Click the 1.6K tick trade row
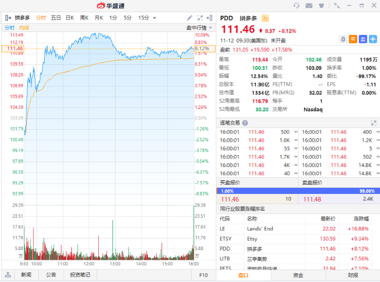This screenshot has width=380, height=282. [257, 140]
